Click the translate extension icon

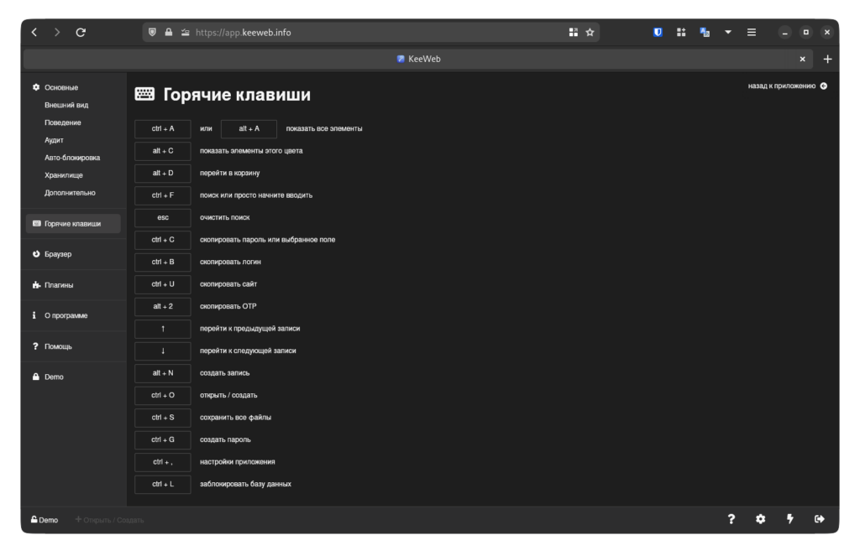click(705, 32)
